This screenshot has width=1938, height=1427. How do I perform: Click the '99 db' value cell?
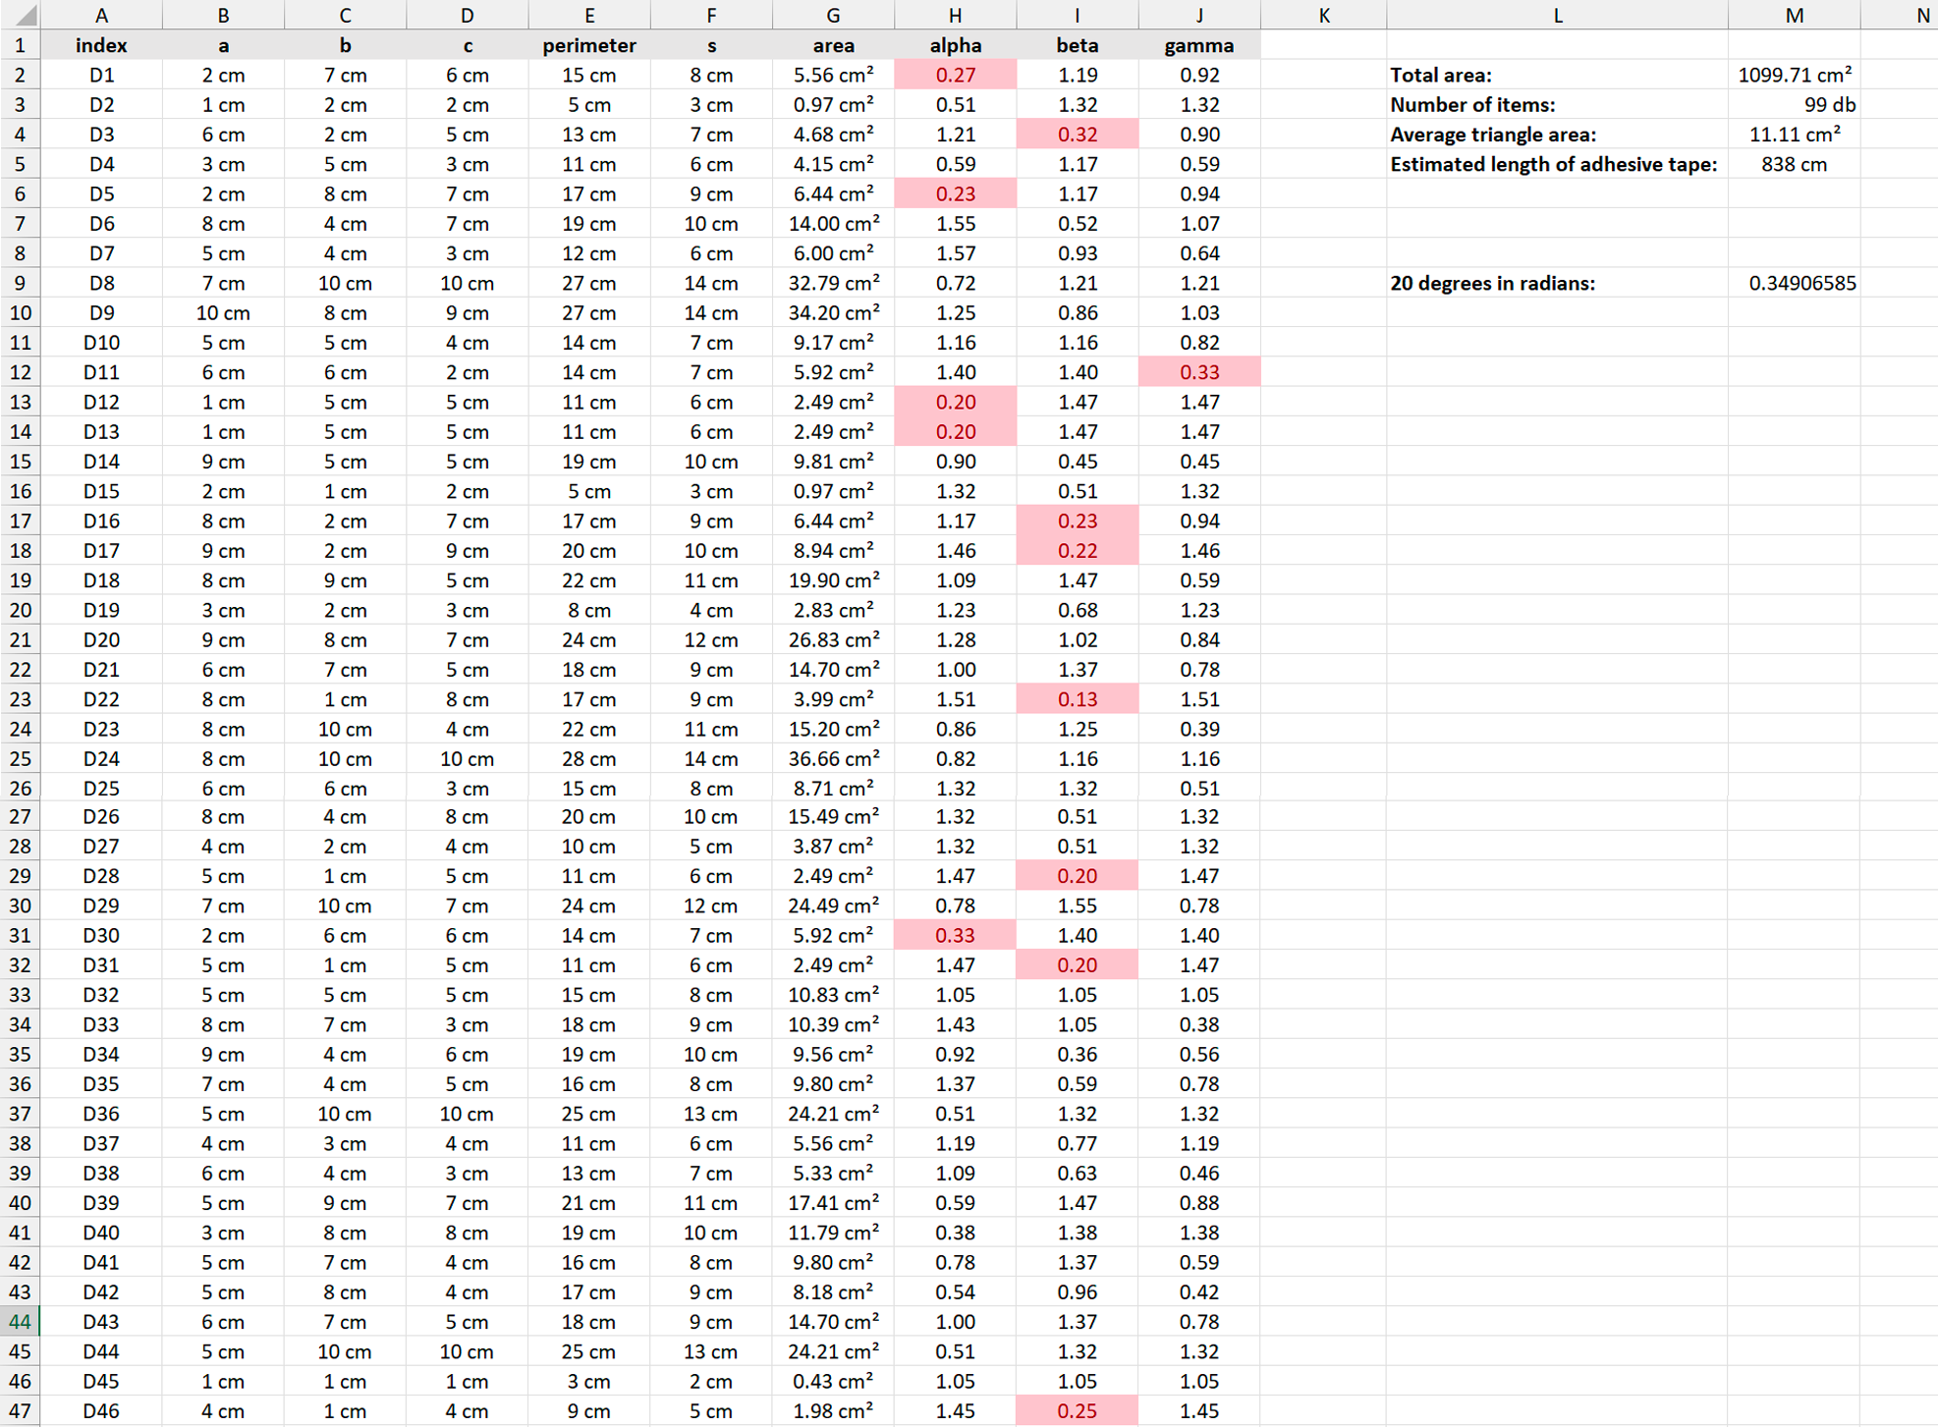[1794, 105]
